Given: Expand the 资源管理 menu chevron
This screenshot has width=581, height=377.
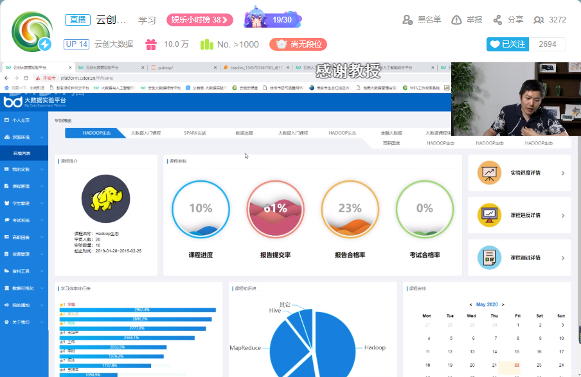Looking at the screenshot, I should (42, 254).
